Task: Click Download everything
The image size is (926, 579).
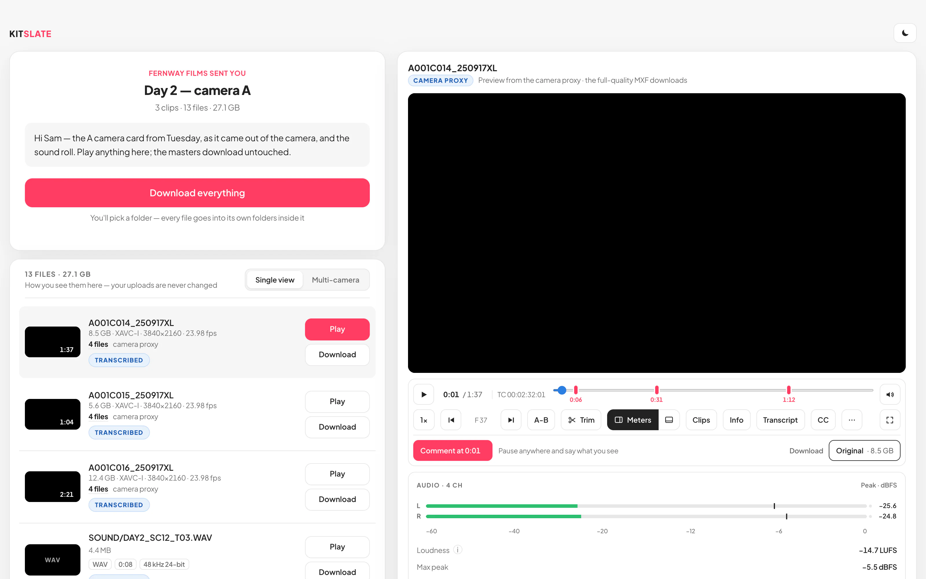Action: pyautogui.click(x=197, y=193)
